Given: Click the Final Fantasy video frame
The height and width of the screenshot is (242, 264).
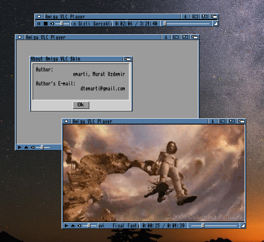Looking at the screenshot, I should [154, 173].
